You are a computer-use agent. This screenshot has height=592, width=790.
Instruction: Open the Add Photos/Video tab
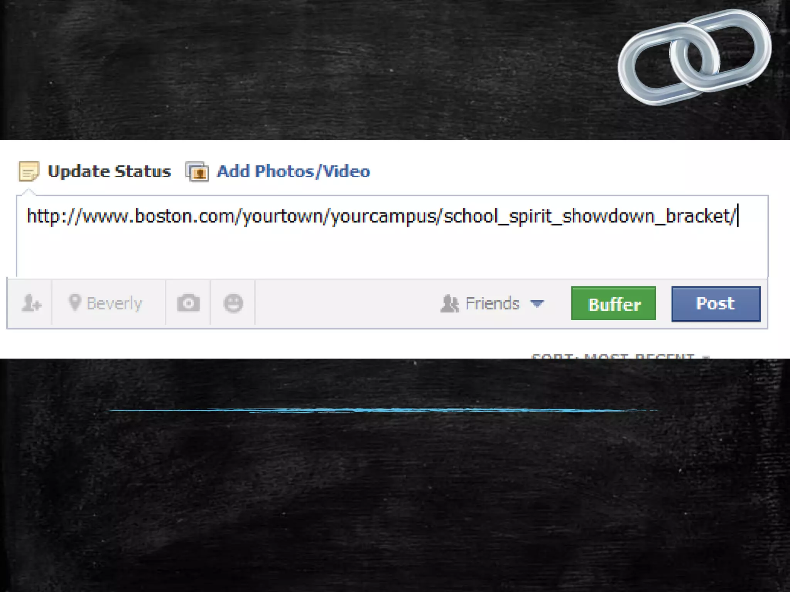coord(294,172)
